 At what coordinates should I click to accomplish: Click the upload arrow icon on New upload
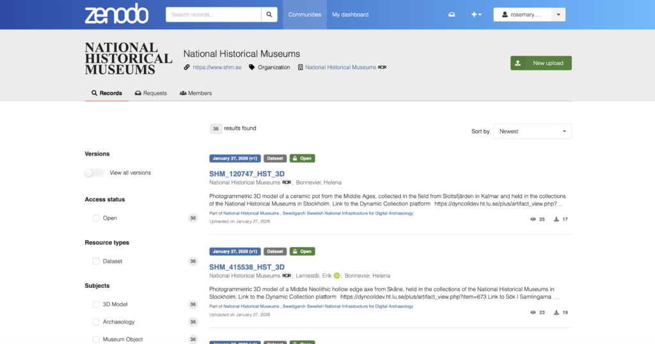point(517,63)
